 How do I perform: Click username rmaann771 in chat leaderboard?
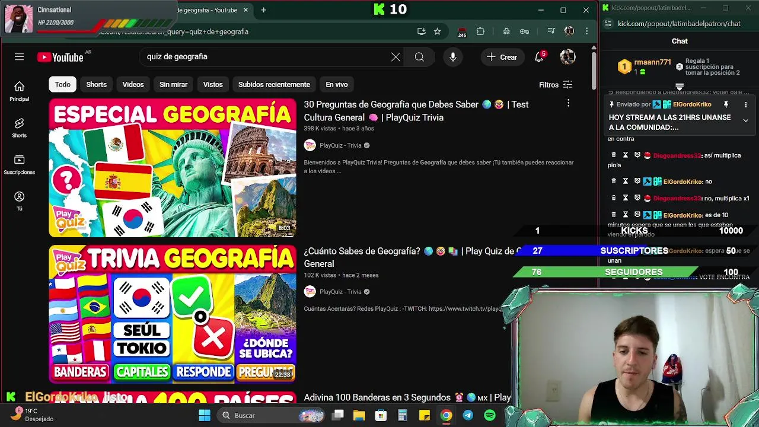click(652, 62)
